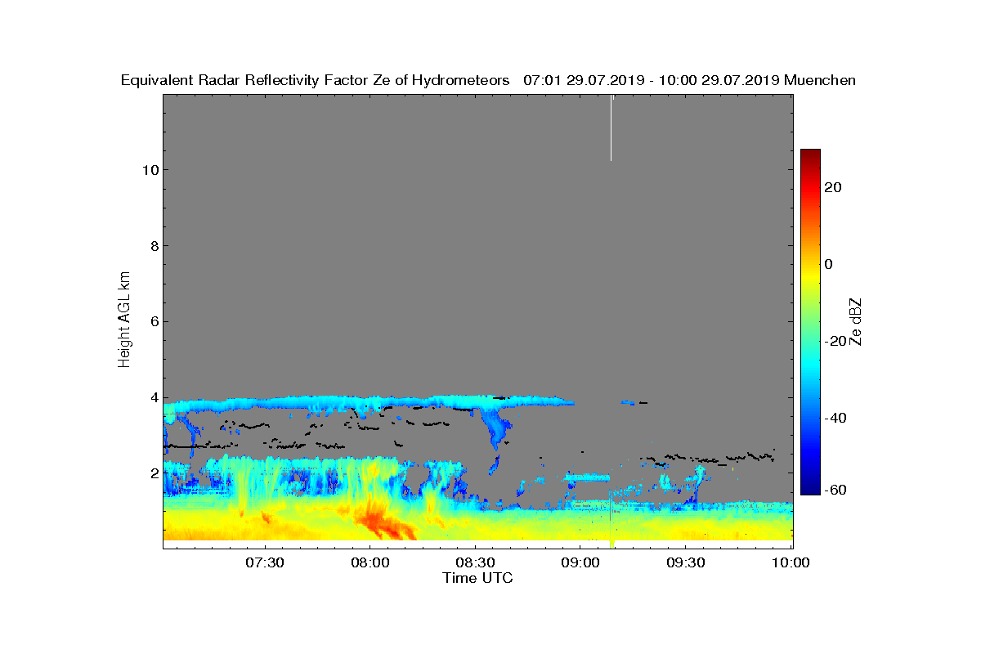
Task: Click the height tick label '4'
Action: point(153,397)
